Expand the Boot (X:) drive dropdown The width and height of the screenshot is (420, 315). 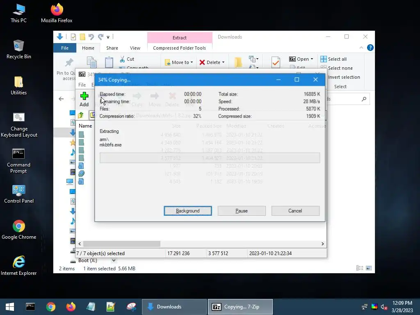pyautogui.click(x=114, y=260)
